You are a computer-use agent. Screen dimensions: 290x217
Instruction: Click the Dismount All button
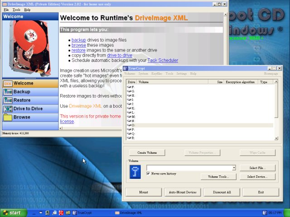222,192
